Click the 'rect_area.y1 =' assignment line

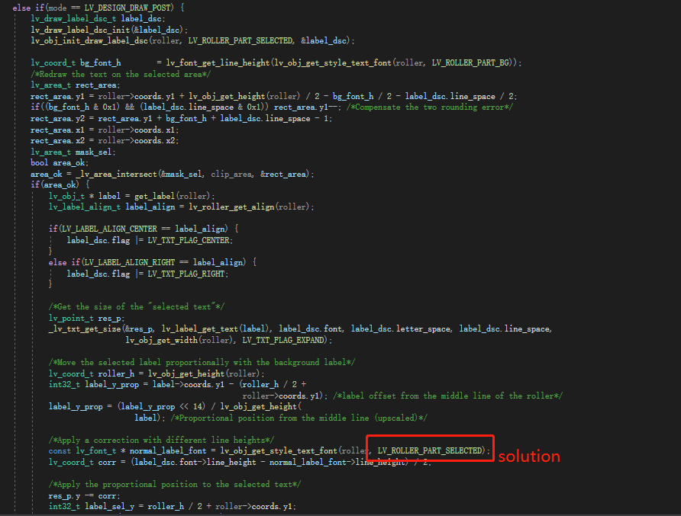pyautogui.click(x=273, y=96)
